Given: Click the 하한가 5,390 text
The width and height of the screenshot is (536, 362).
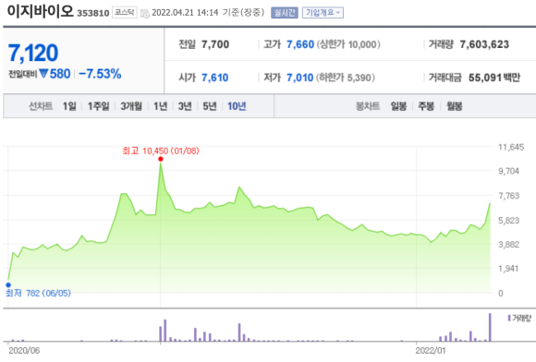Looking at the screenshot, I should coord(346,78).
